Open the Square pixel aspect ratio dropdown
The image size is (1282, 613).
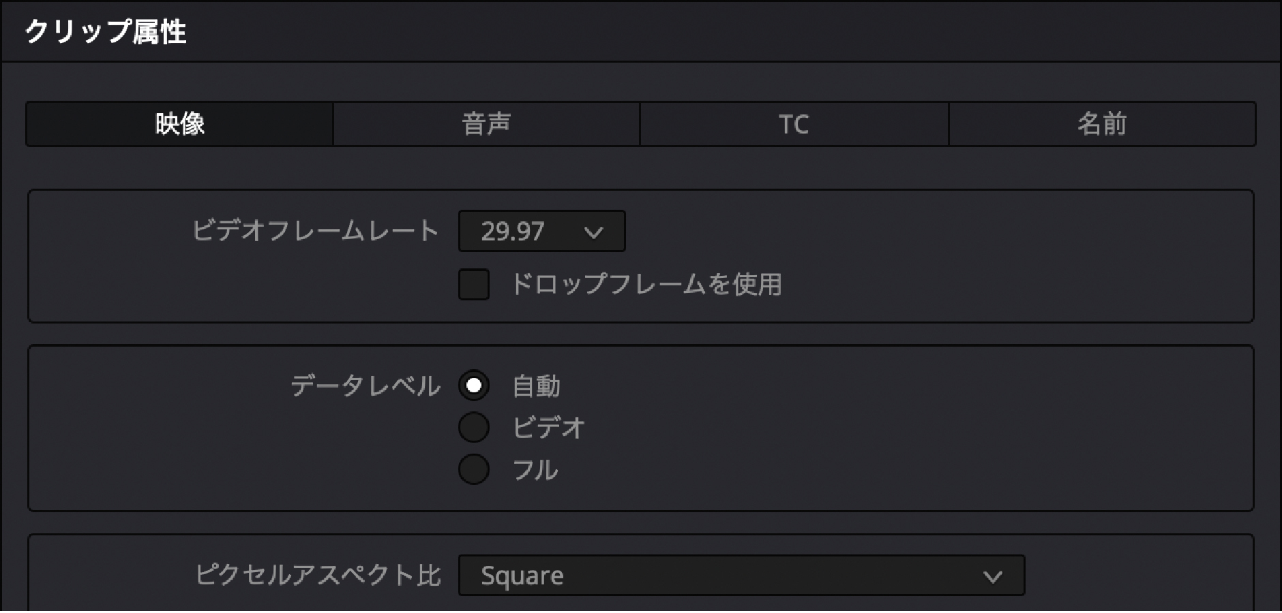pyautogui.click(x=741, y=576)
